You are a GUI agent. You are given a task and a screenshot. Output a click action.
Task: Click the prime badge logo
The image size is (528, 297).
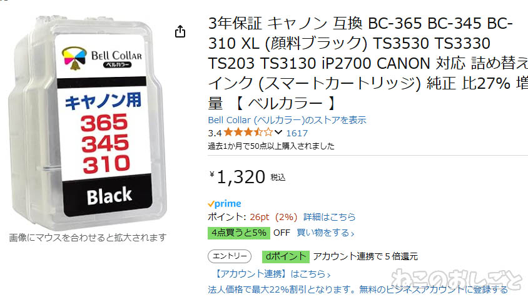click(224, 204)
